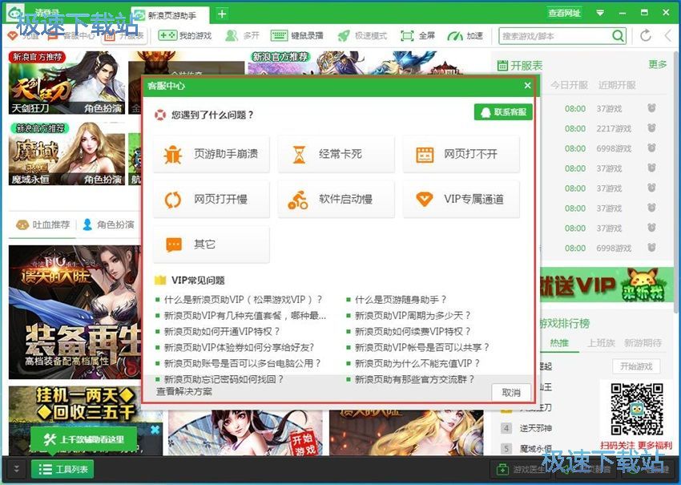Expand bottom-left double-chevron toggle
Viewport: 681px width, 485px height.
(16, 469)
